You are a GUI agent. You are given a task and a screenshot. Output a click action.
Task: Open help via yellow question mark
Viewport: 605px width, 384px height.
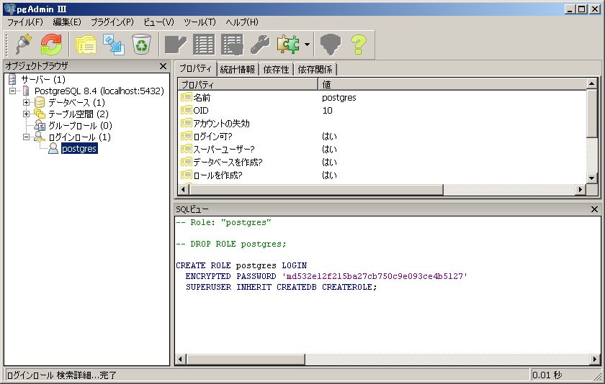pyautogui.click(x=359, y=45)
